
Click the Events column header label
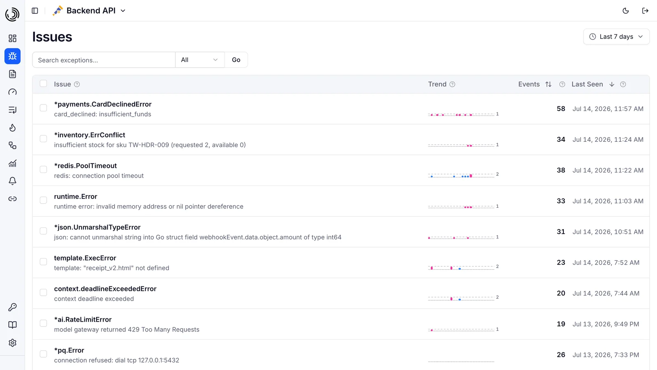tap(529, 84)
